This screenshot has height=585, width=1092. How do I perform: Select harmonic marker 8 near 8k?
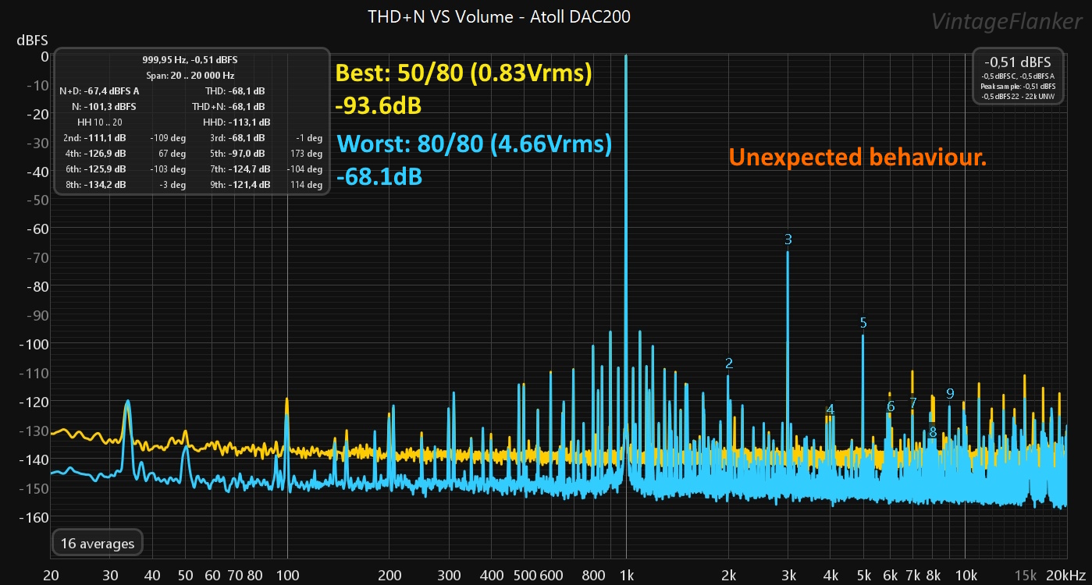(x=933, y=432)
